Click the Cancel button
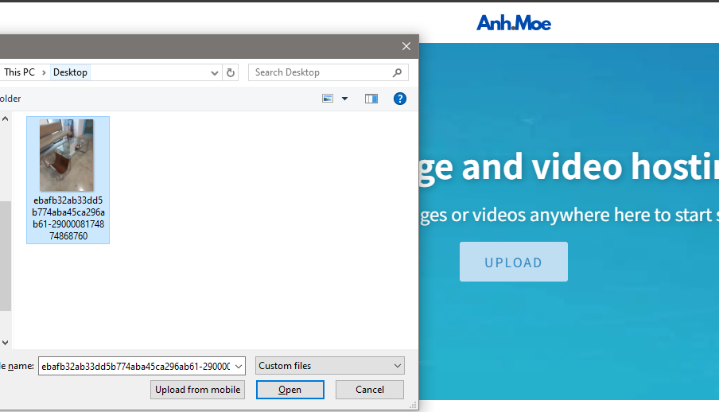Screen dimensions: 719x412 pyautogui.click(x=369, y=390)
